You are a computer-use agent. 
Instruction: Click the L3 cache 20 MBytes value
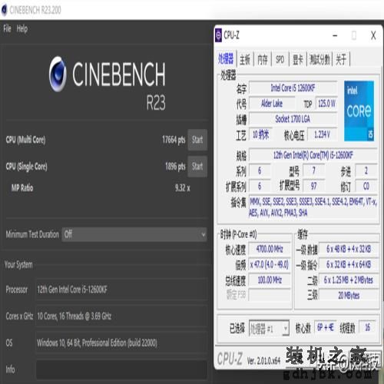pos(349,296)
